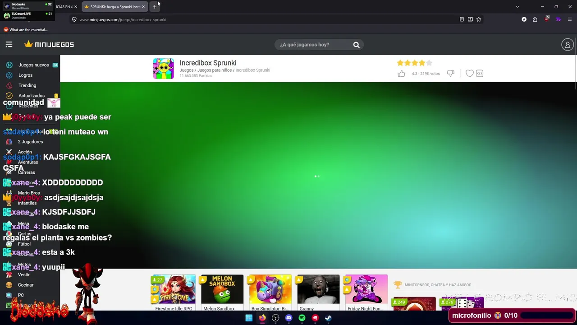The image size is (577, 325).
Task: Click the search magnifier icon
Action: 356,45
